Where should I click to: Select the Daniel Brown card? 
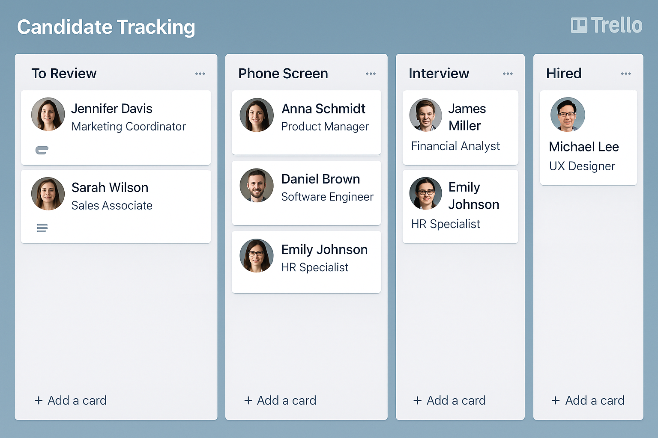(306, 192)
